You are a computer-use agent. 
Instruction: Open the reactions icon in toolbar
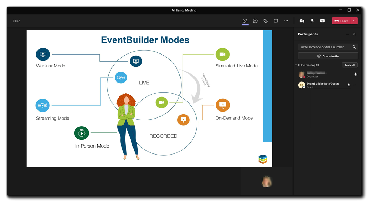click(265, 21)
